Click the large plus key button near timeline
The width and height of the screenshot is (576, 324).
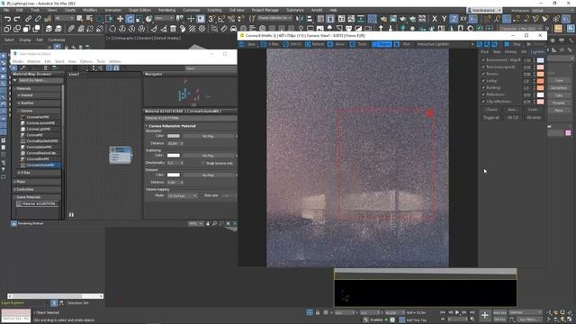point(485,315)
